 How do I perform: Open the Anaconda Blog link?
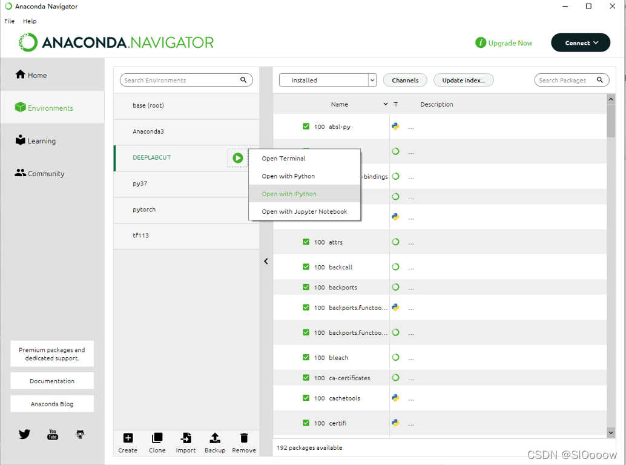(52, 403)
